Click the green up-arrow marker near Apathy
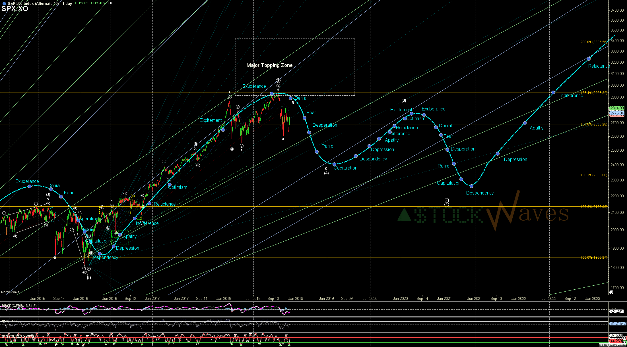627x347 pixels. [116, 233]
